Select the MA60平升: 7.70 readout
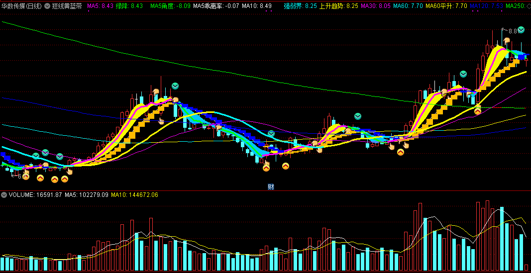Screen dimensions: 531x273 446,6
